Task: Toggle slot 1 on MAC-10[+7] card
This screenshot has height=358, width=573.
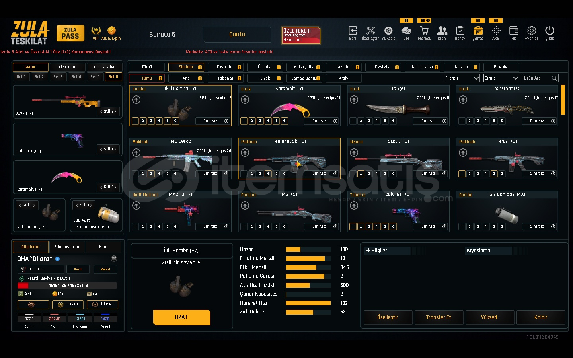Action: (x=135, y=227)
